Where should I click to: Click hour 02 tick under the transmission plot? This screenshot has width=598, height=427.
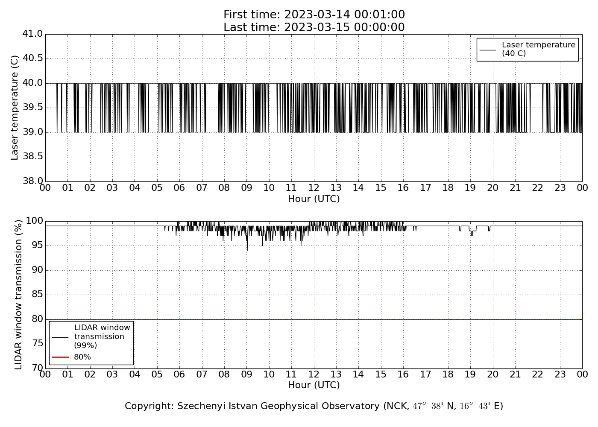90,374
